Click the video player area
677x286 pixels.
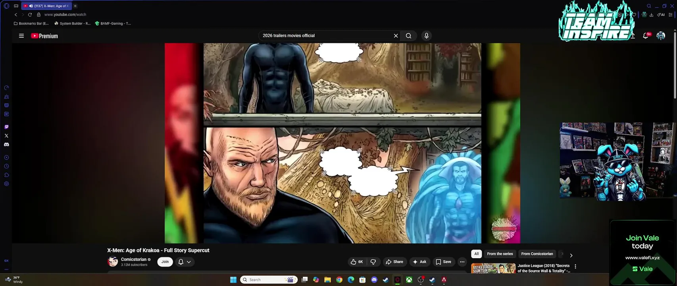coord(342,143)
